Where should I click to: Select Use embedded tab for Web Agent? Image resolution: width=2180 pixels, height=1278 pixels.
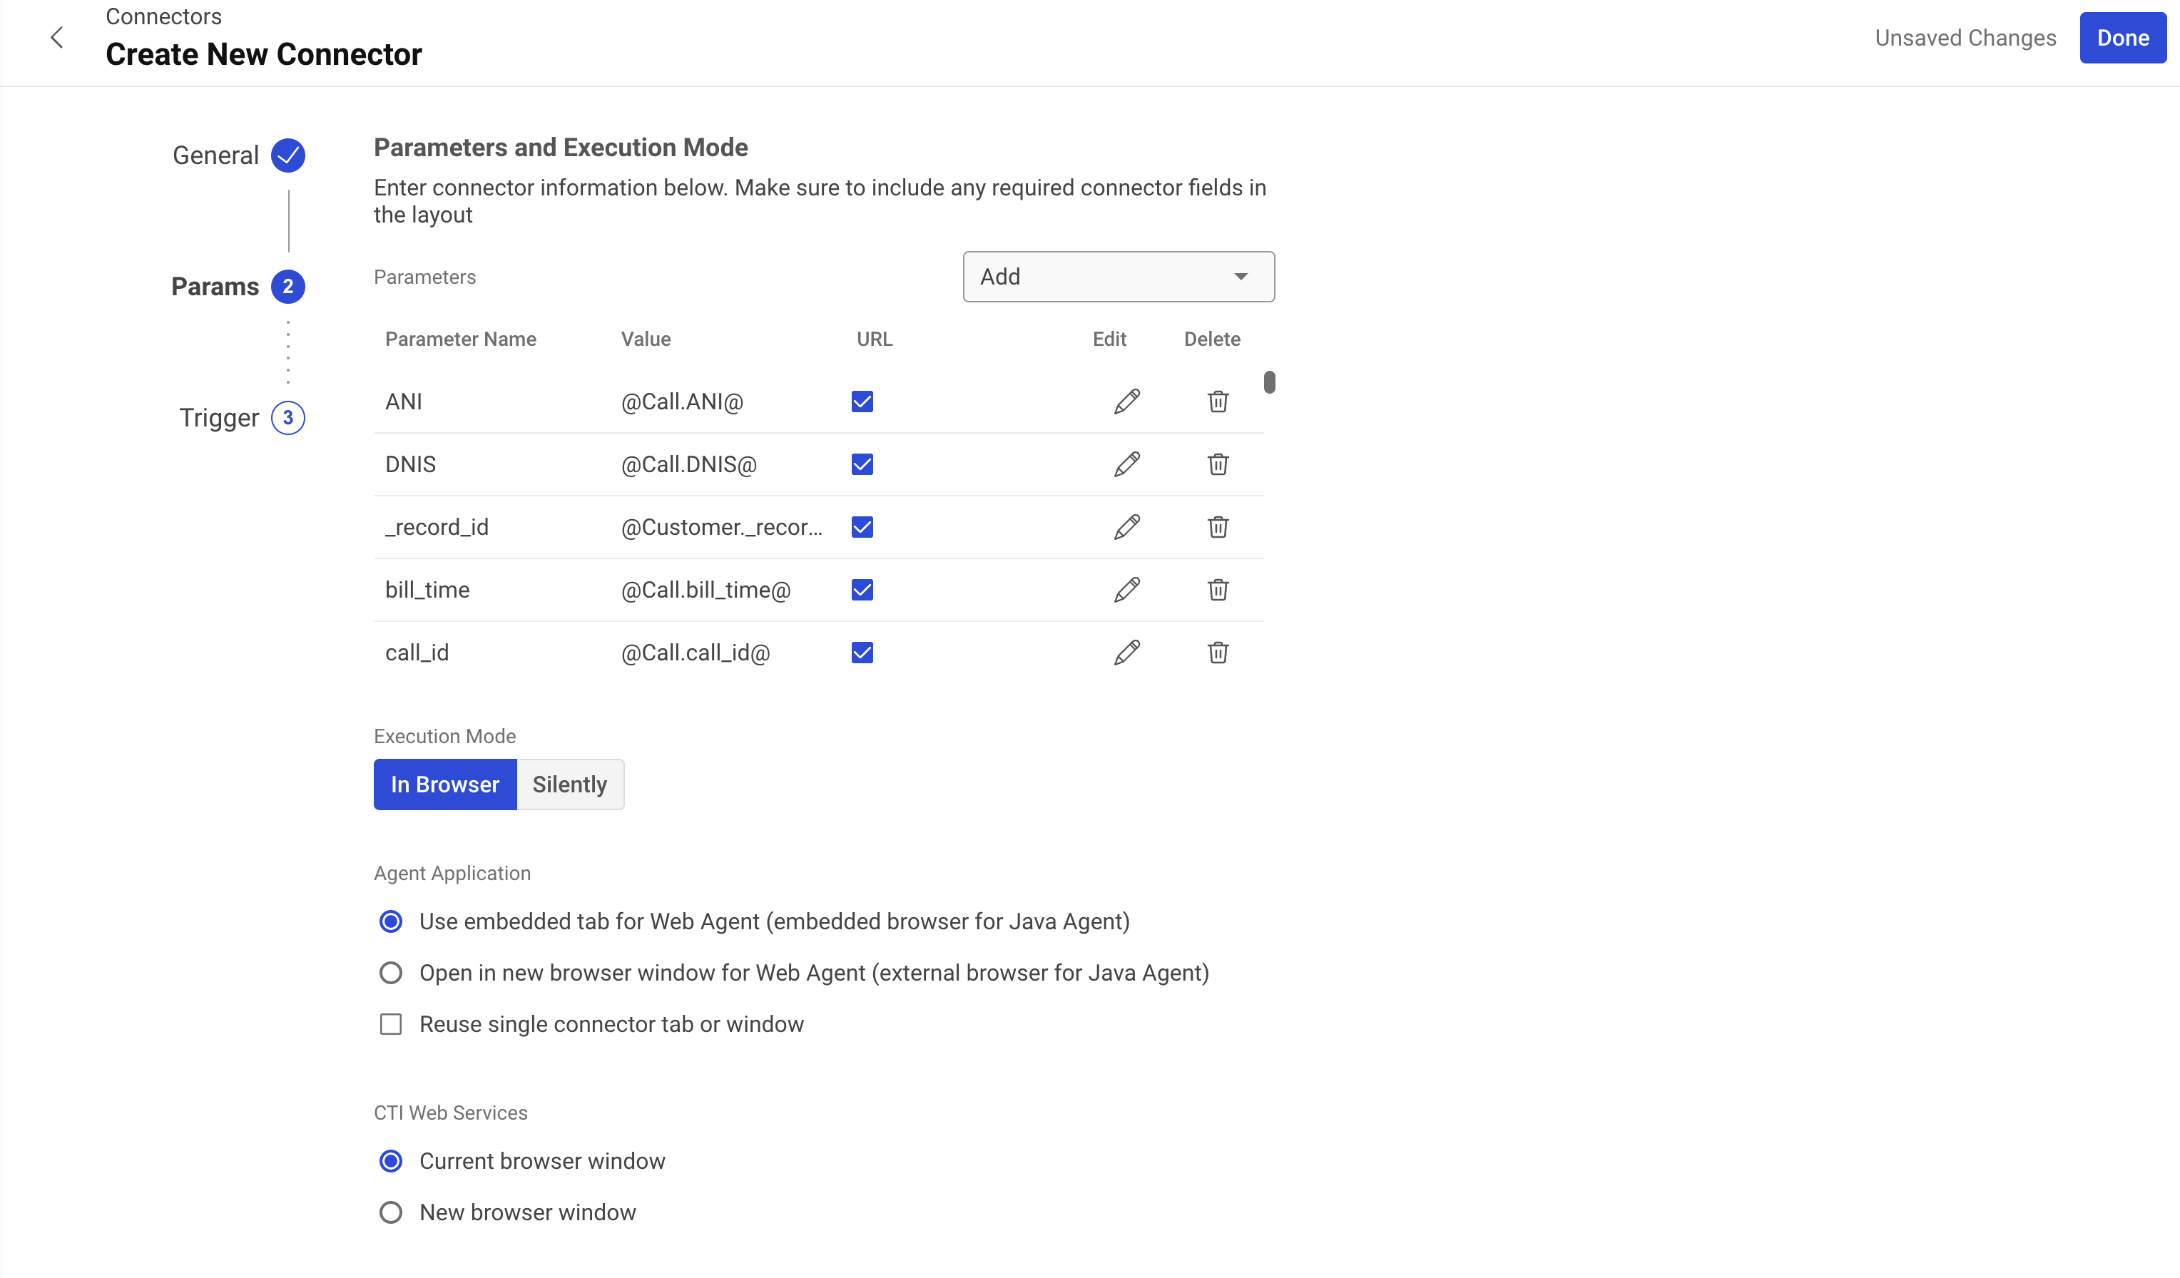(391, 921)
